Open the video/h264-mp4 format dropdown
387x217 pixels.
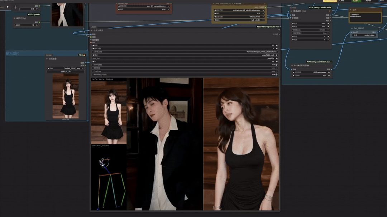pyautogui.click(x=185, y=55)
